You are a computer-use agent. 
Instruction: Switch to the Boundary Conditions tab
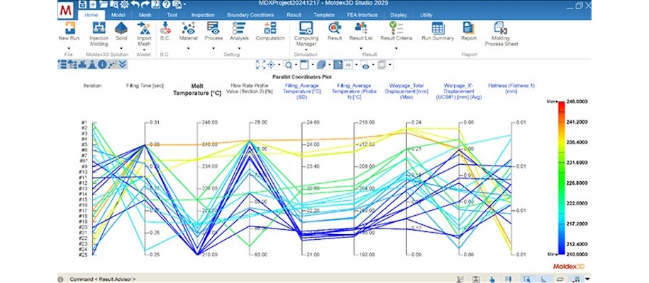click(x=249, y=14)
